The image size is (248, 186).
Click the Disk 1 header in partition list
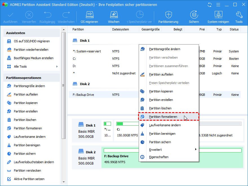tap(81, 41)
